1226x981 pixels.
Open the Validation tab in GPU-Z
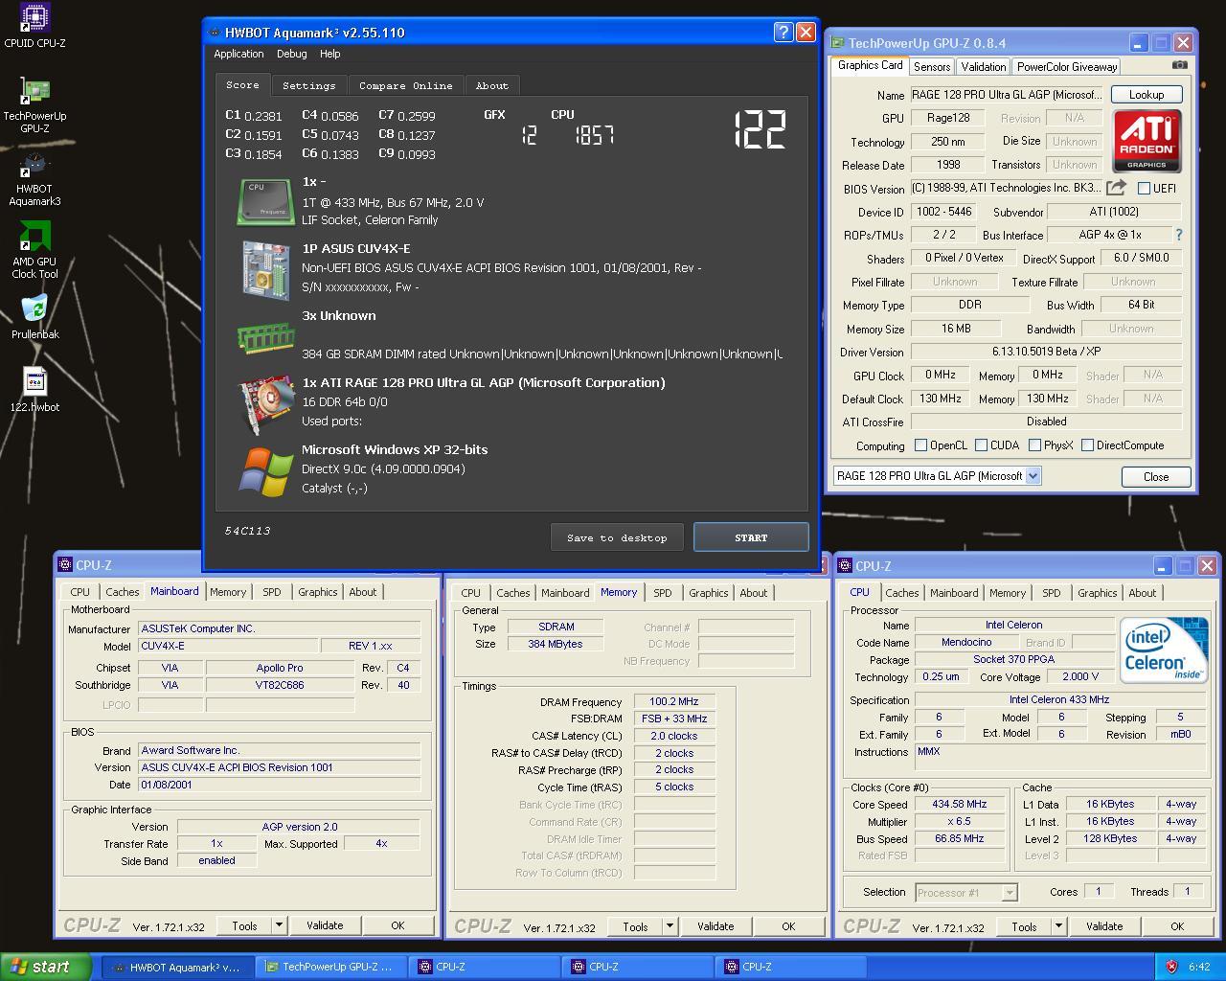click(x=984, y=67)
